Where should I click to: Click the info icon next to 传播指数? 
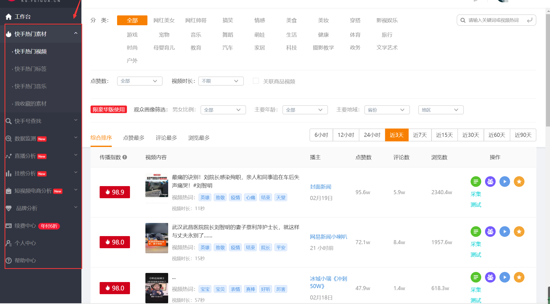coord(125,157)
